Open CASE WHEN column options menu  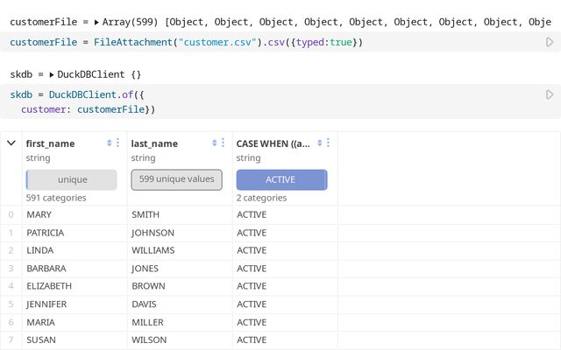(x=330, y=143)
